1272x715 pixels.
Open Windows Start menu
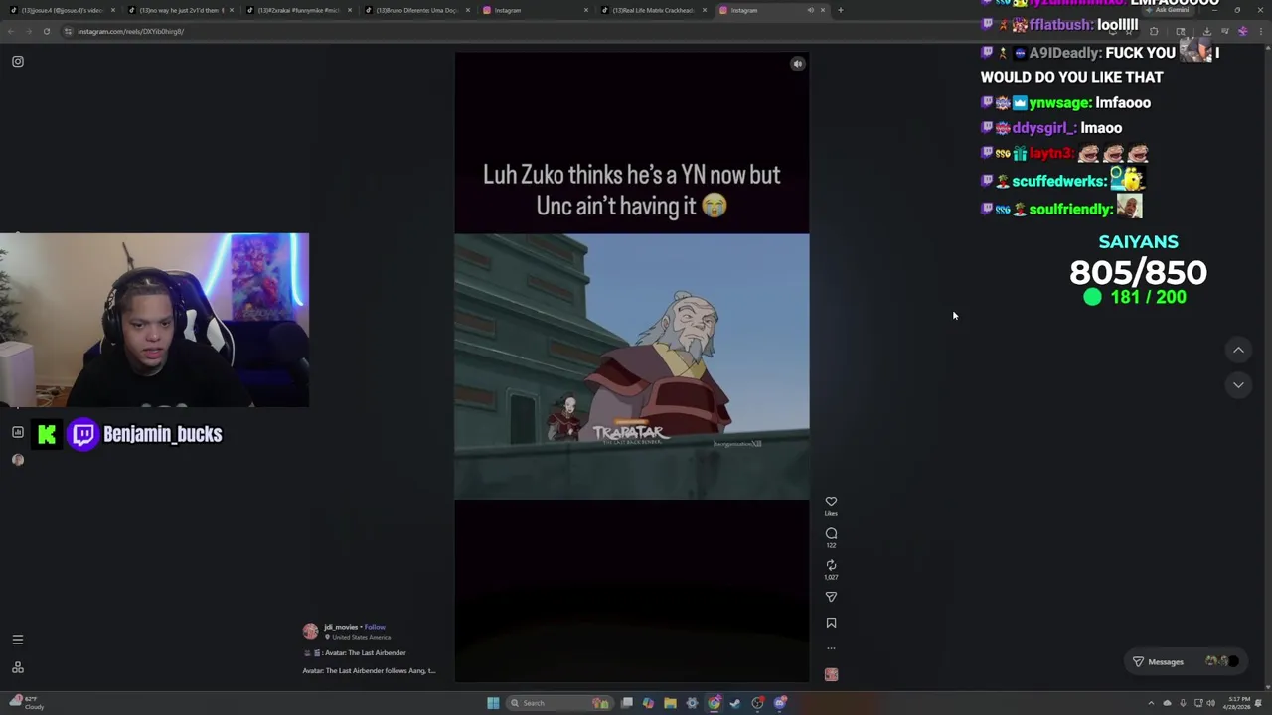click(x=493, y=703)
